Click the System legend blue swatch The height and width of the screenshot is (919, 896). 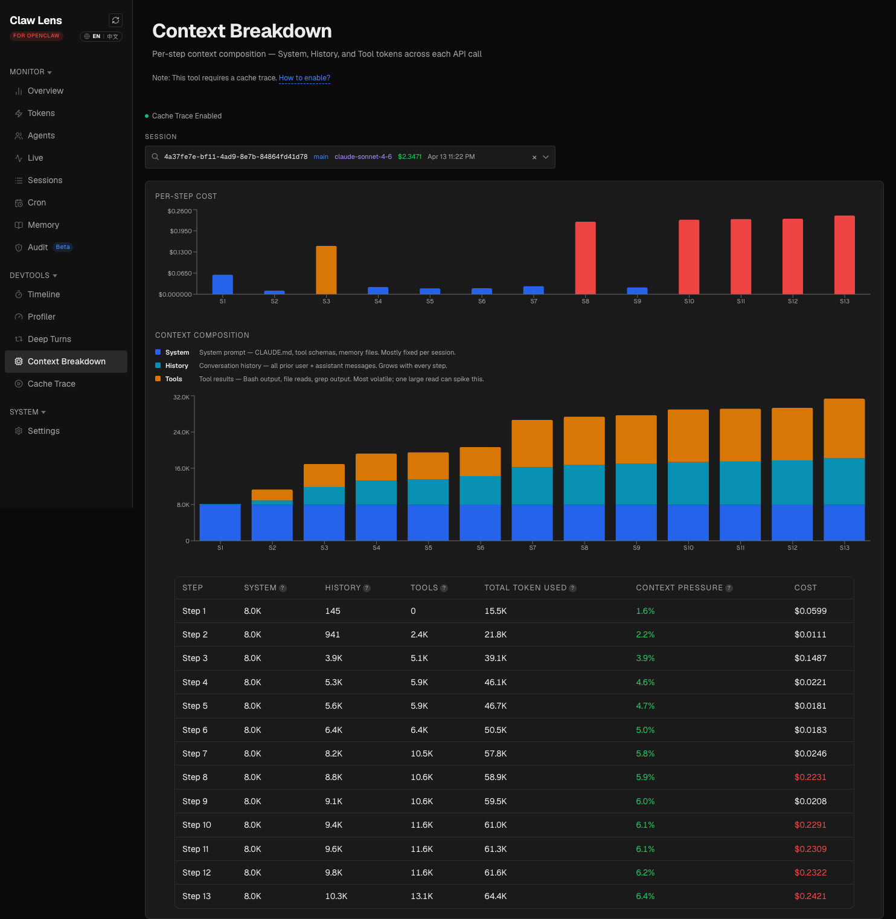coord(158,352)
